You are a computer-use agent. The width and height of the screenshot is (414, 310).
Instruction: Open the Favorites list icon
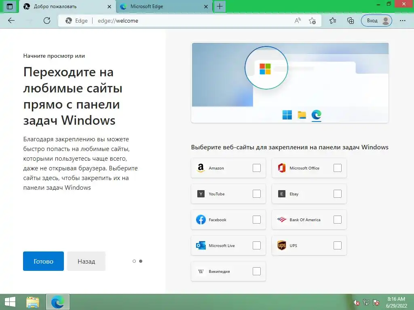click(x=333, y=21)
